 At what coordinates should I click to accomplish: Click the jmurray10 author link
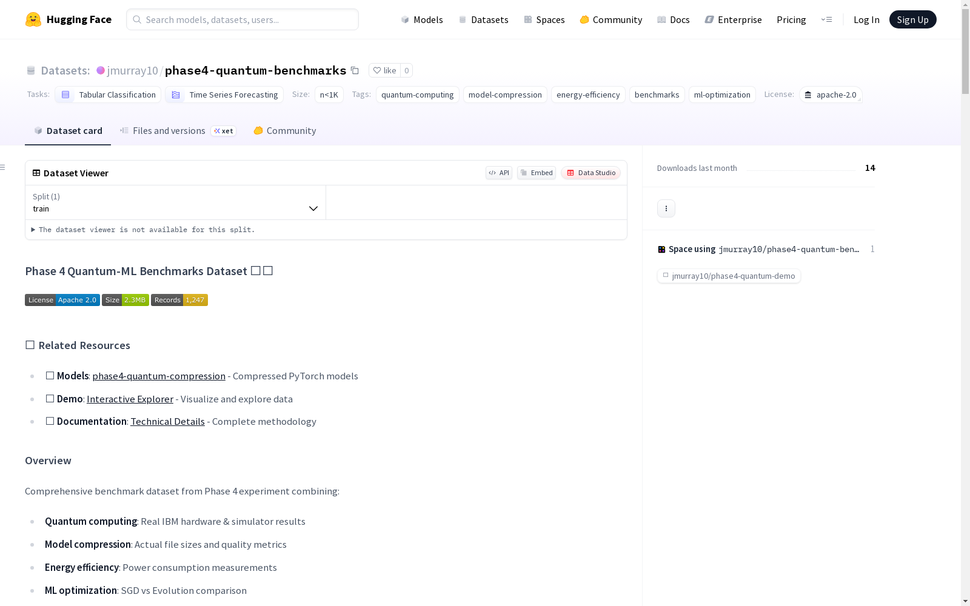point(132,71)
